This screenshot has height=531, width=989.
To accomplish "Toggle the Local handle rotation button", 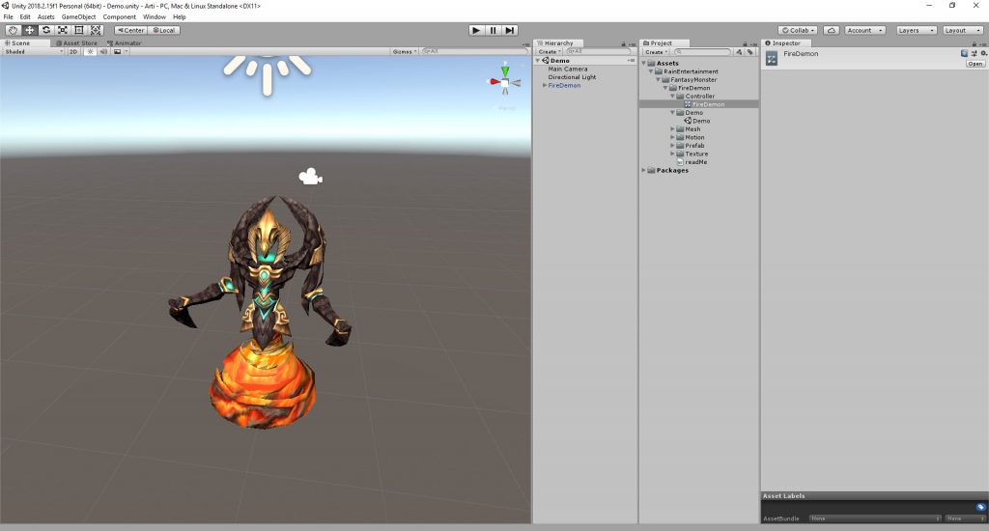I will click(x=164, y=30).
